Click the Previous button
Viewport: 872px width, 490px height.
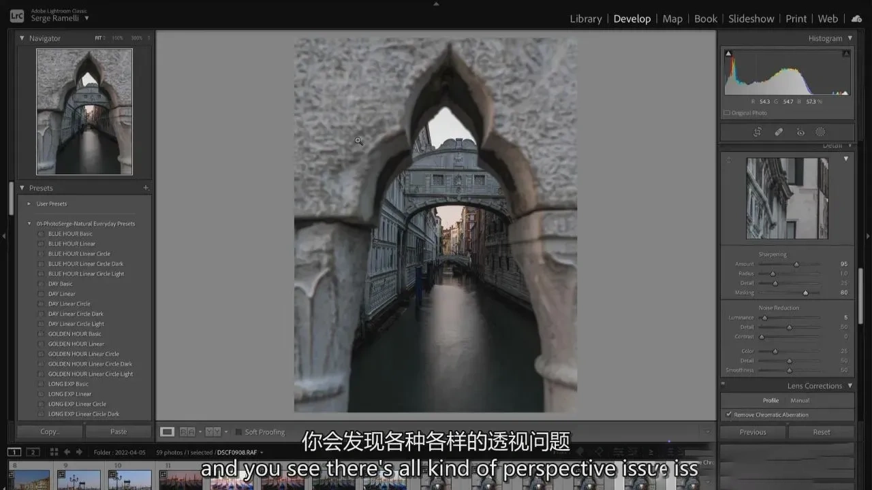coord(753,432)
